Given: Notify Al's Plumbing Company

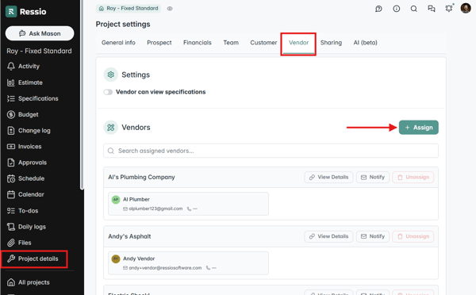Looking at the screenshot, I should (373, 178).
